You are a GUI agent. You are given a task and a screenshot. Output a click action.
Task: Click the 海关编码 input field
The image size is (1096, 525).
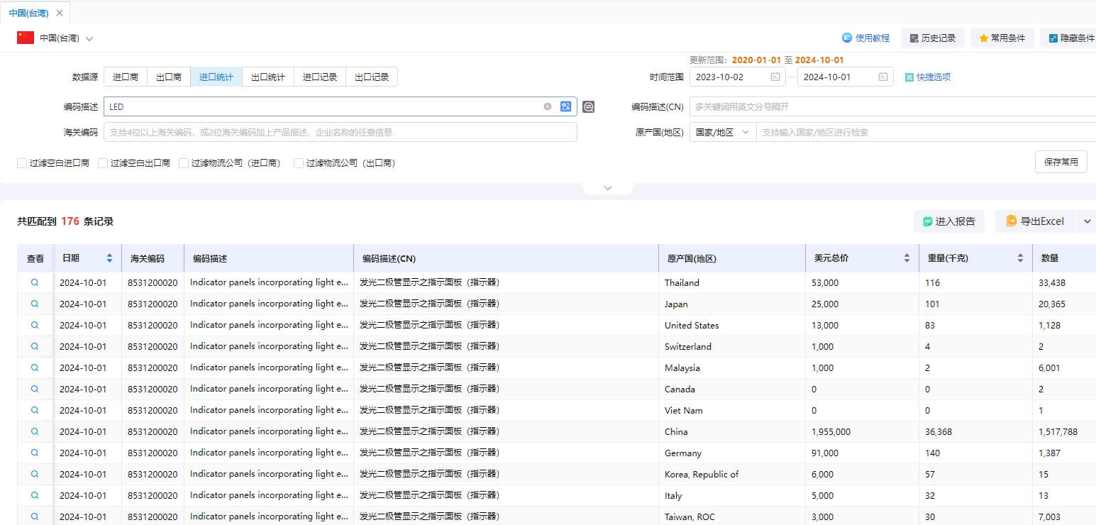point(341,132)
